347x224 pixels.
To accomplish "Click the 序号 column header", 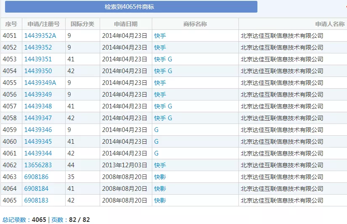I will pyautogui.click(x=11, y=24).
